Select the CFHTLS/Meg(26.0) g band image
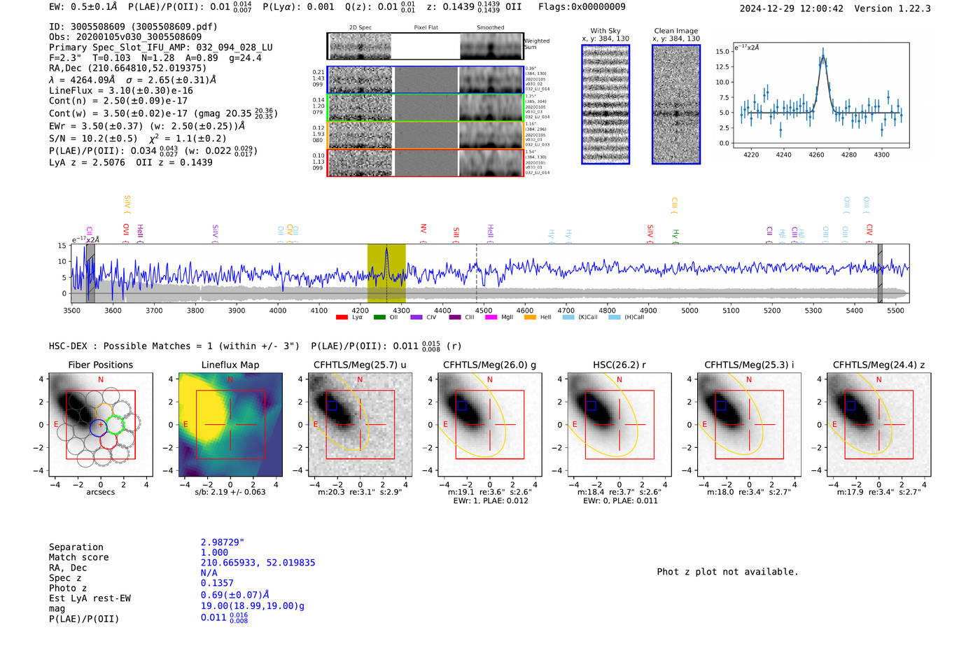Screen dimensions: 980x667 [490, 424]
